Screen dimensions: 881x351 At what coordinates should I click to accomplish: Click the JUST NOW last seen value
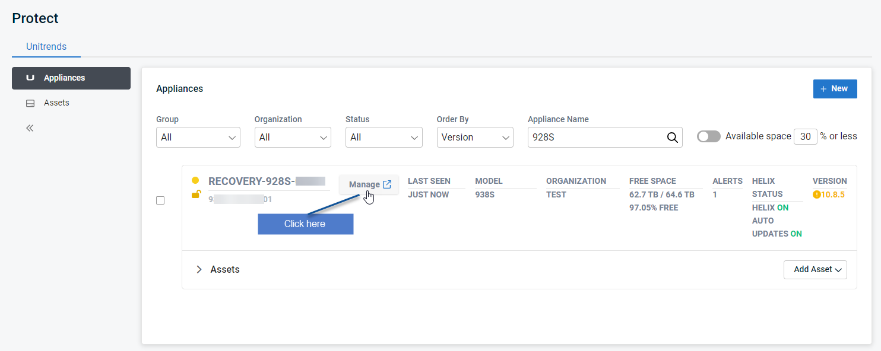pos(428,194)
